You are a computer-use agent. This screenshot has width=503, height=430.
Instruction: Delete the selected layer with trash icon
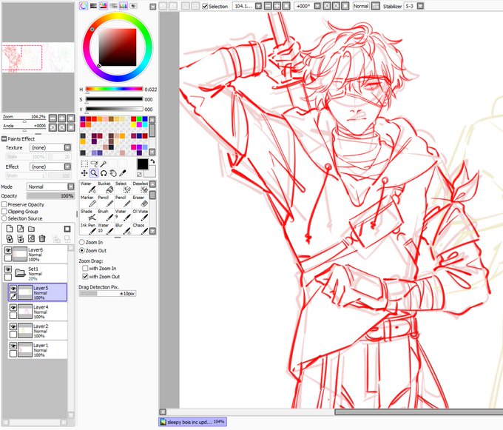[x=42, y=238]
